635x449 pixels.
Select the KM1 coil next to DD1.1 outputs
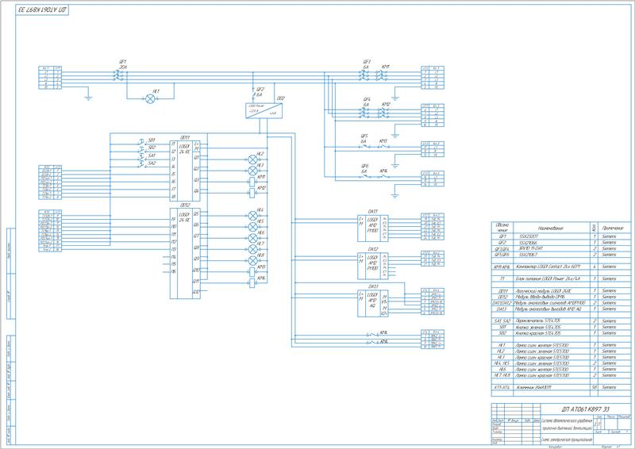252,182
